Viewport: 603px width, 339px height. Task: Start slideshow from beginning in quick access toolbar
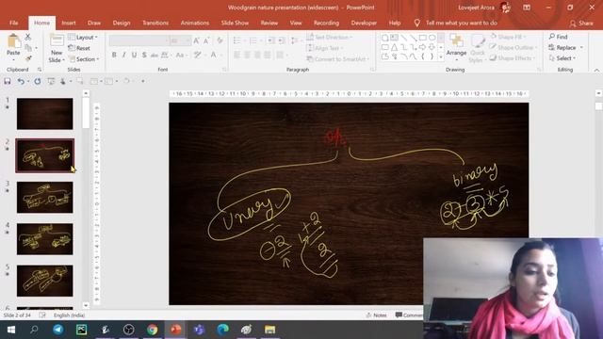(51, 81)
